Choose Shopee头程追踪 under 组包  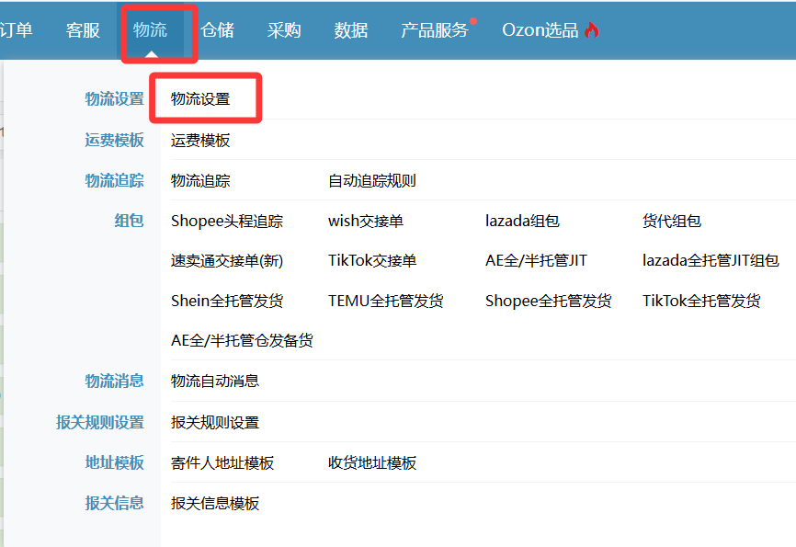coord(227,222)
